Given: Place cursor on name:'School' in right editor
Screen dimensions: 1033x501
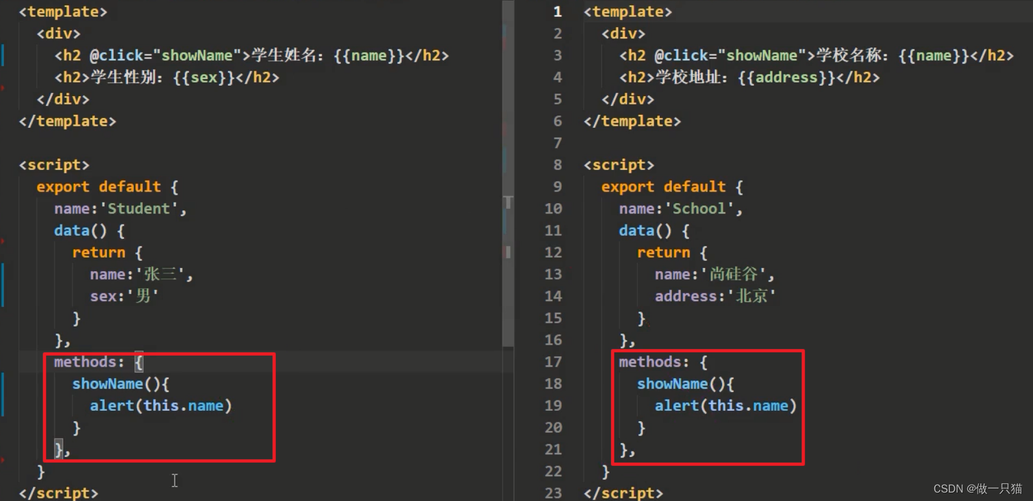Looking at the screenshot, I should [680, 209].
